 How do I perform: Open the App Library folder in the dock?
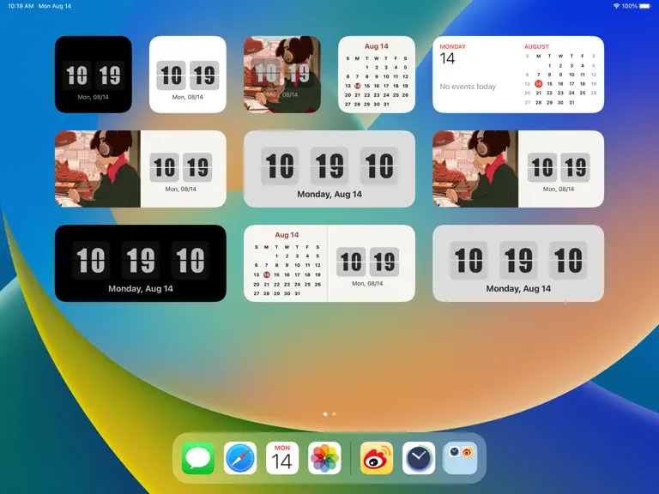click(x=460, y=458)
